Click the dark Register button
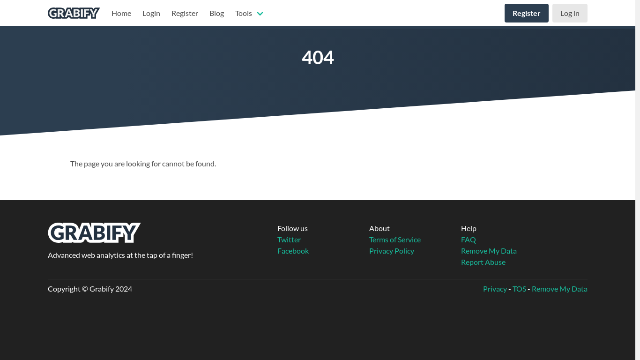The image size is (640, 360). [x=527, y=13]
